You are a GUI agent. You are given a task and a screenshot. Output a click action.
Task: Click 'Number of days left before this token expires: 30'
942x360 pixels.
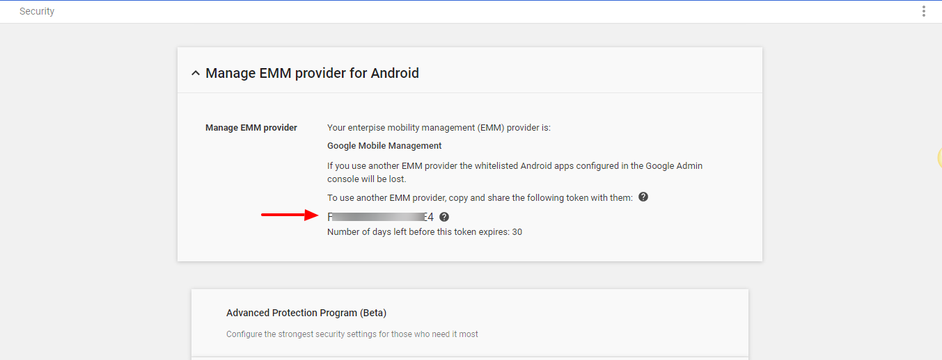pyautogui.click(x=425, y=232)
